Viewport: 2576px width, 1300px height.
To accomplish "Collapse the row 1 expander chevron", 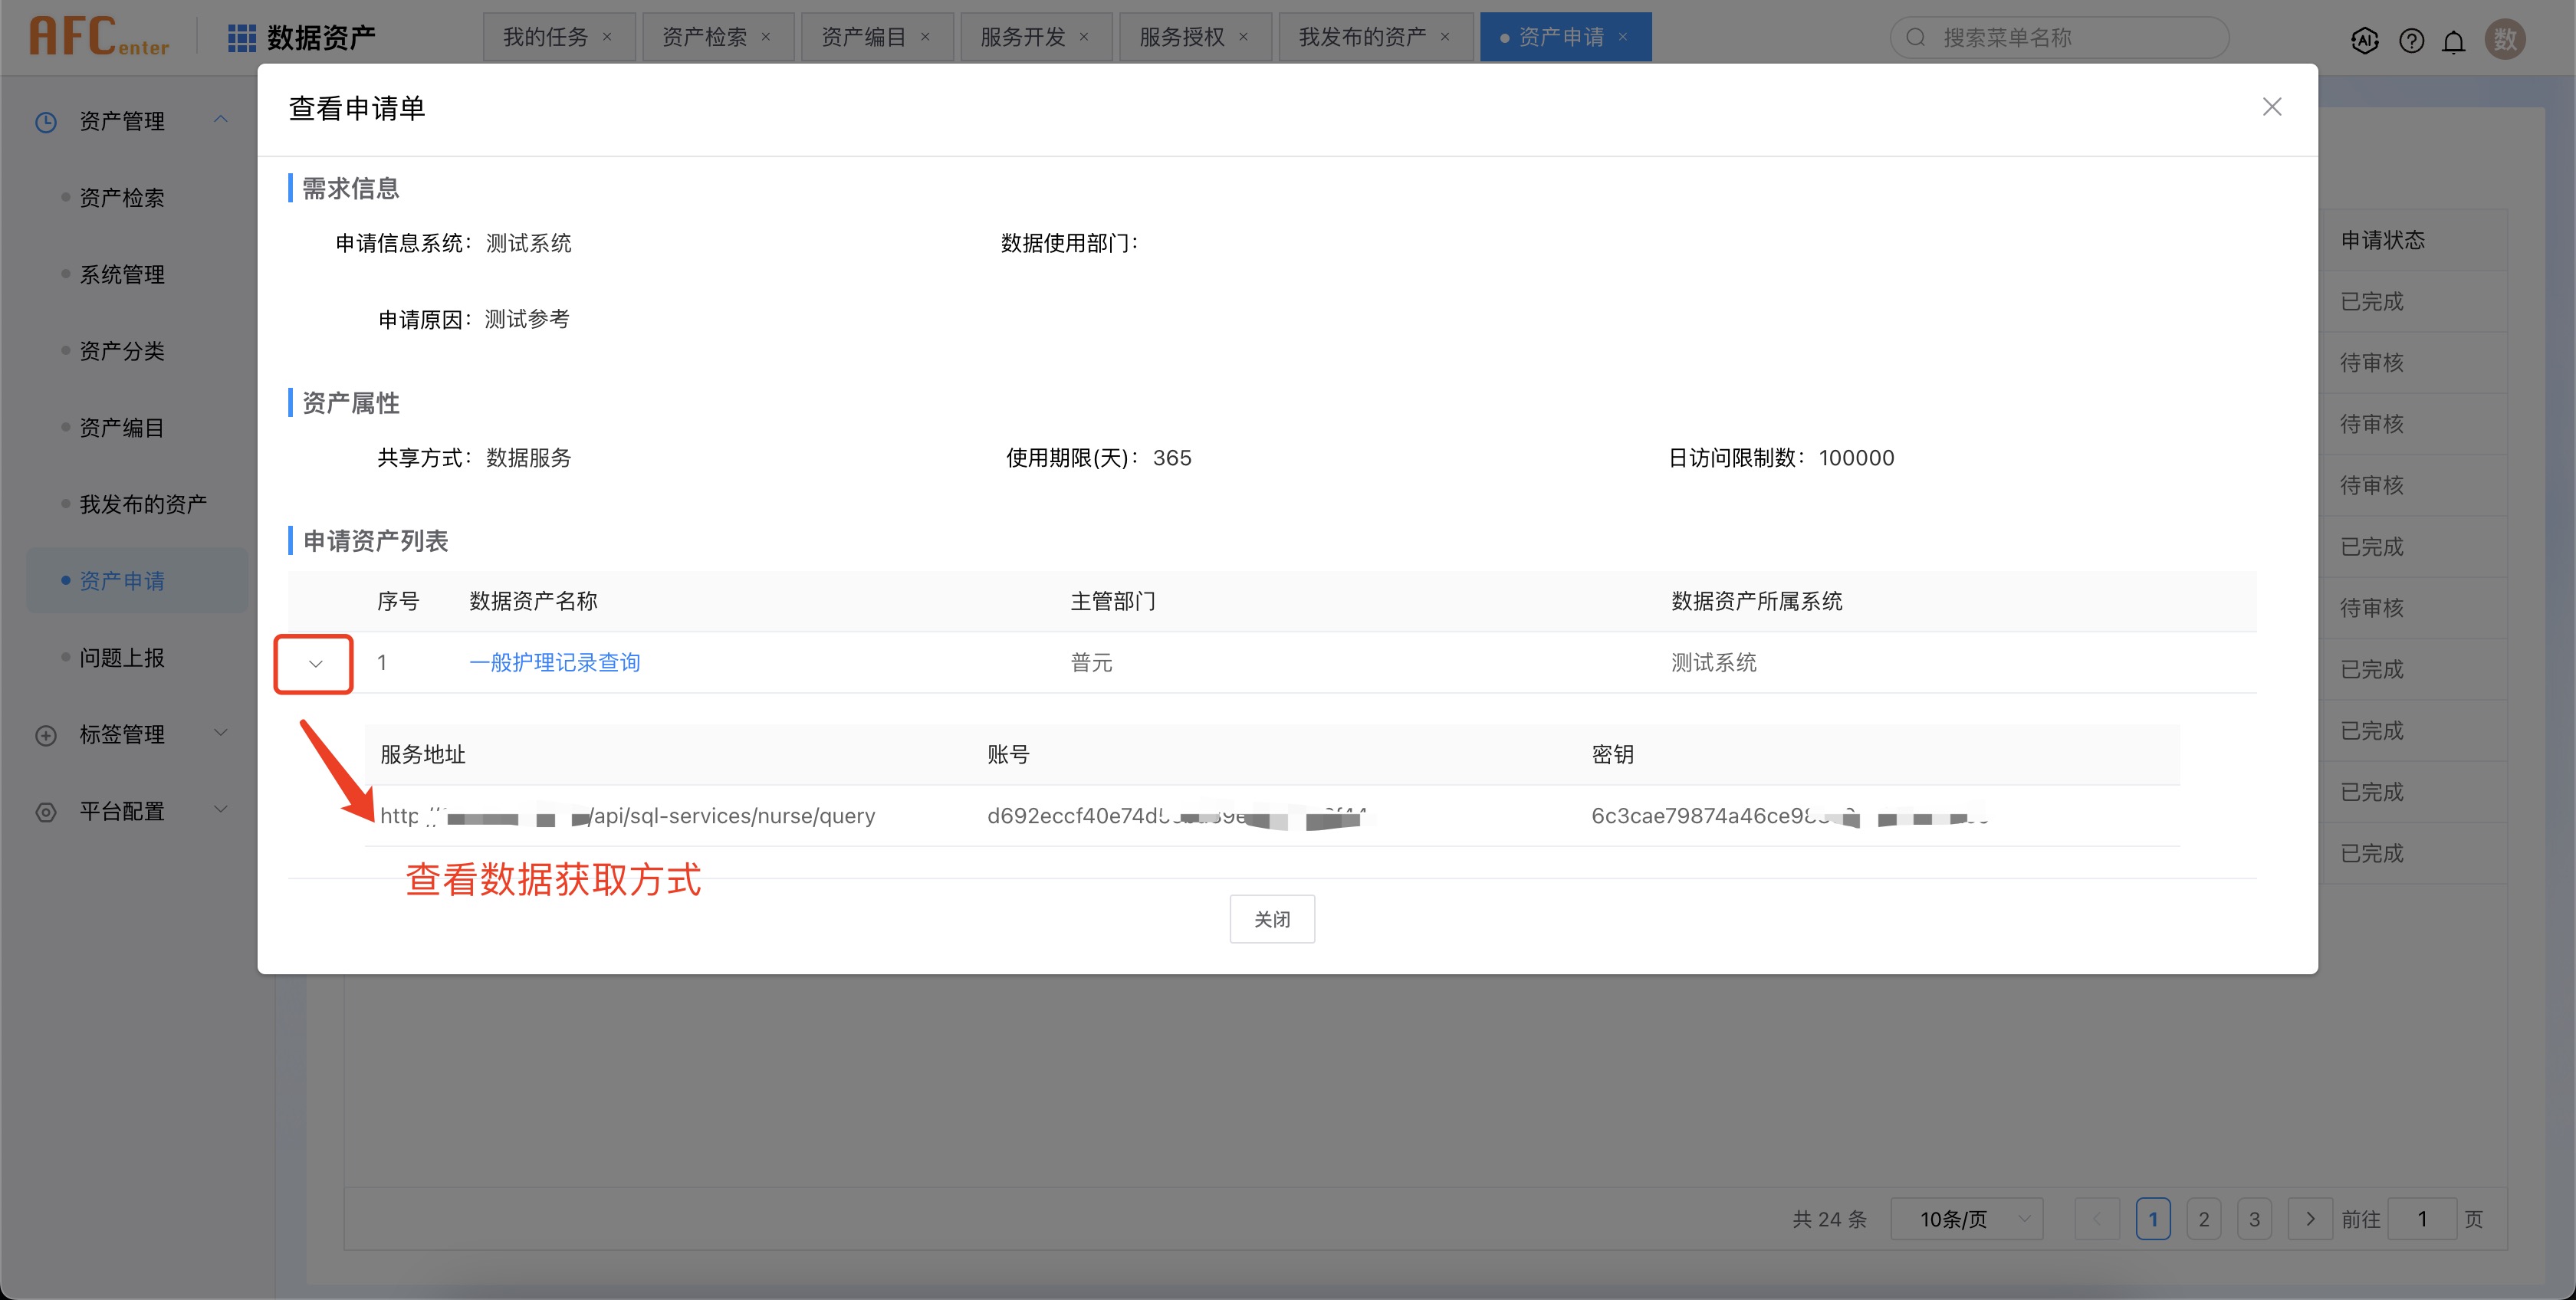I will pyautogui.click(x=315, y=663).
